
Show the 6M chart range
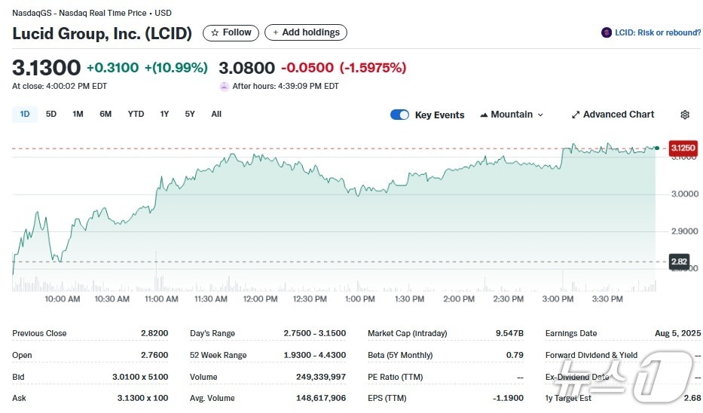coord(105,114)
